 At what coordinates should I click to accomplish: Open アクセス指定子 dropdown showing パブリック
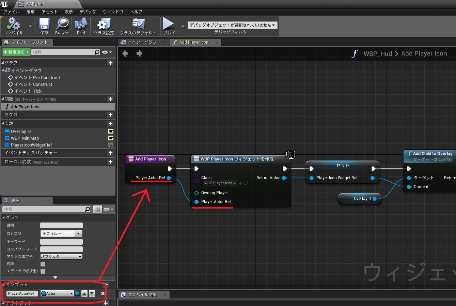[61, 257]
